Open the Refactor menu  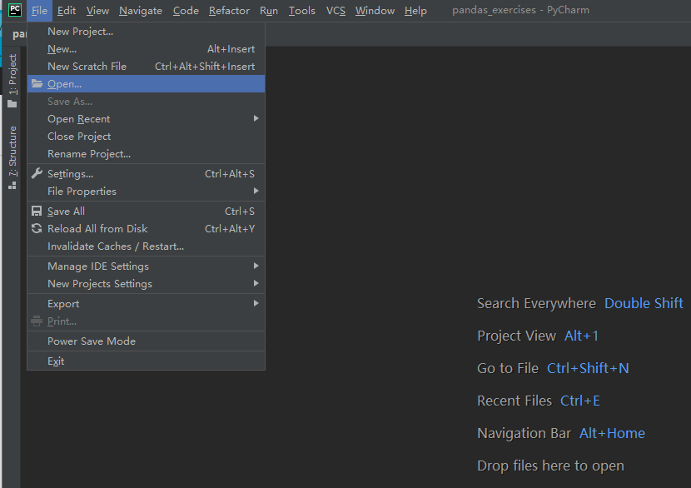229,11
